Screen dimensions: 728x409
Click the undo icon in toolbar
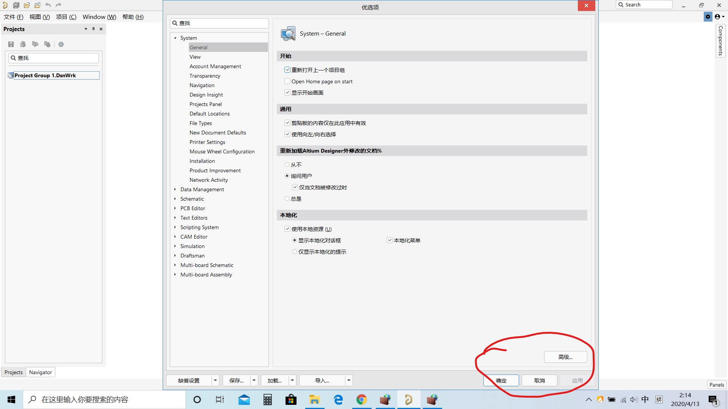(48, 5)
